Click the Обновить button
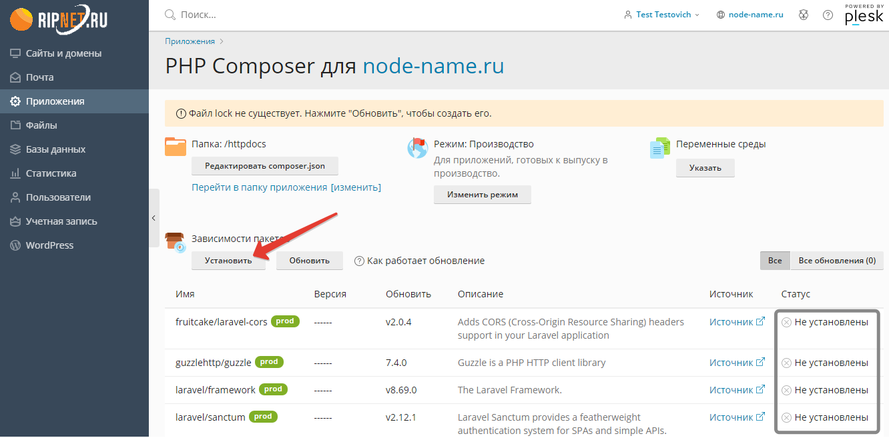 (309, 261)
